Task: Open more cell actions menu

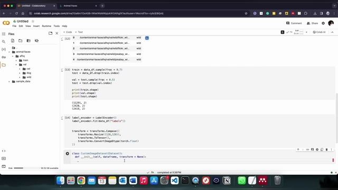Action: [331, 149]
